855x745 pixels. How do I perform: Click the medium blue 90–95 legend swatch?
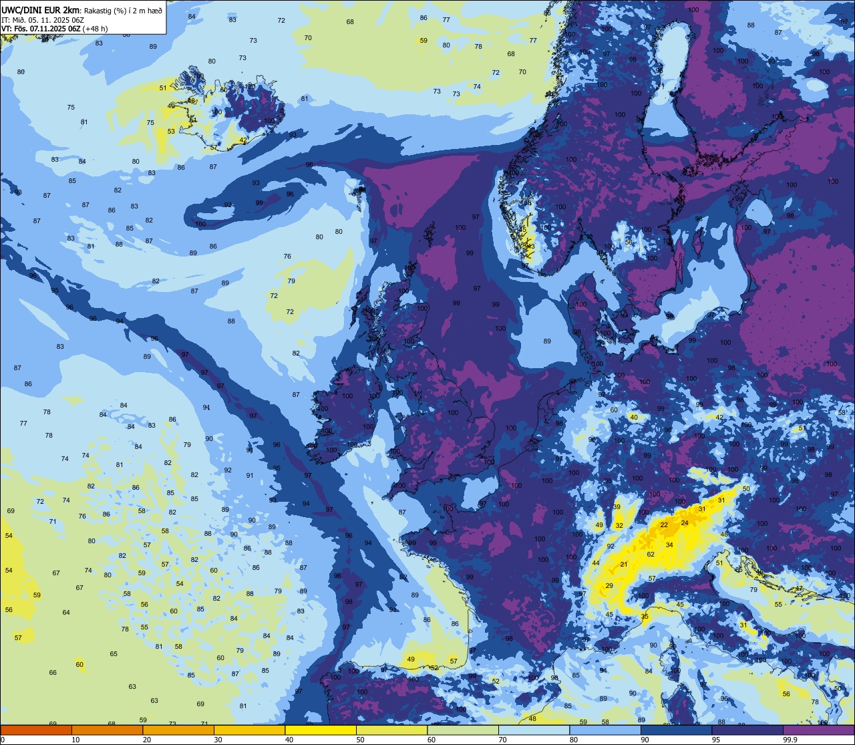point(677,730)
